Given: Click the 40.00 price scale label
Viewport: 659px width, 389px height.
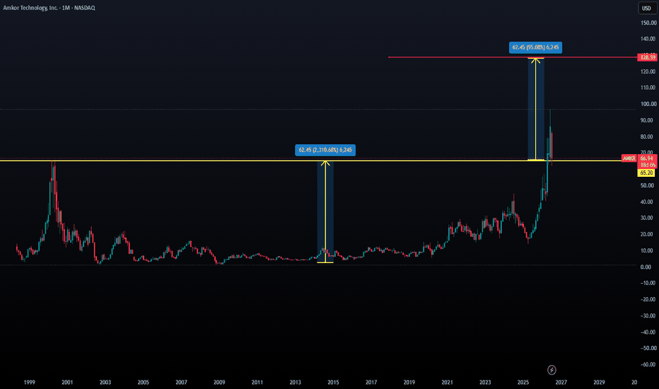Looking at the screenshot, I should [x=648, y=202].
